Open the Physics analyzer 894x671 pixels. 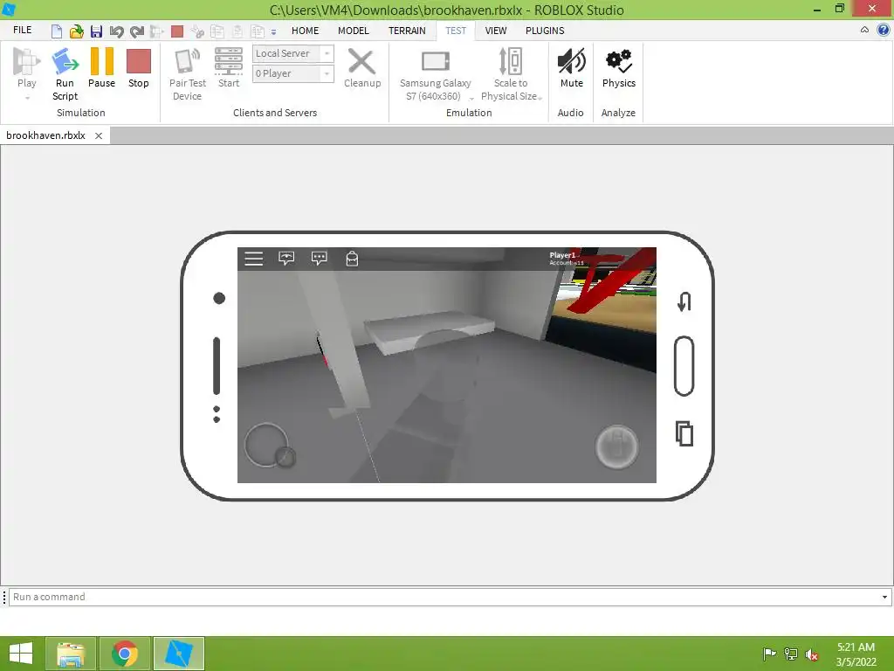(x=619, y=67)
